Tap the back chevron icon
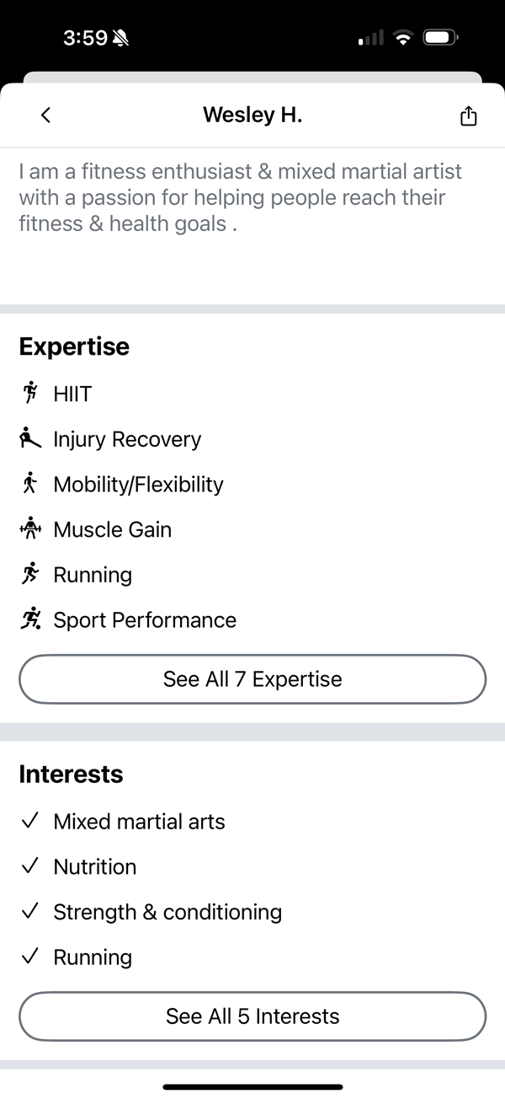Image resolution: width=505 pixels, height=1099 pixels. [x=45, y=115]
